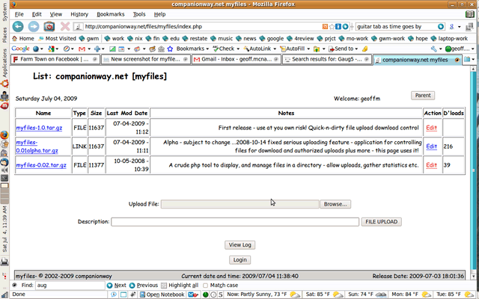Switch to Gmail - Inbox tab
This screenshot has width=479, height=299.
pyautogui.click(x=237, y=60)
